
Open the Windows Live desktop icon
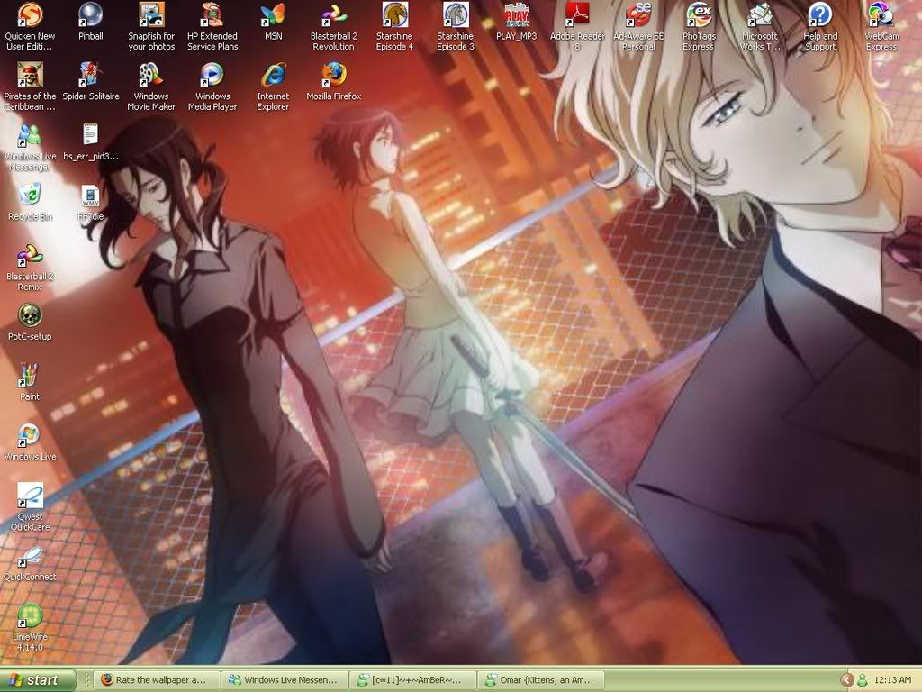[x=30, y=442]
